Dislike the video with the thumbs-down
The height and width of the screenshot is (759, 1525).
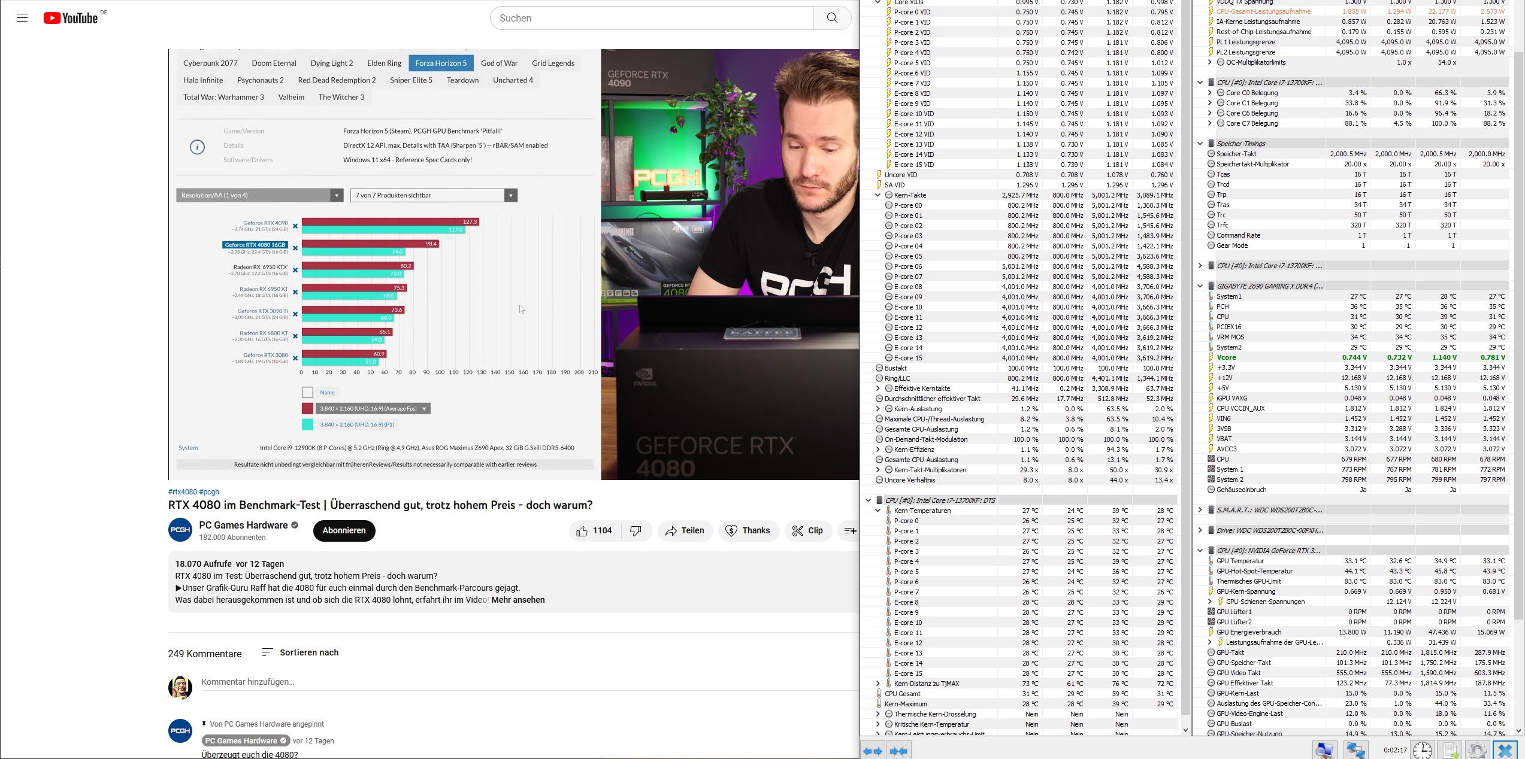636,530
